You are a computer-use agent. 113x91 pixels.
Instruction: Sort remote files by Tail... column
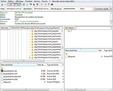tap(100, 50)
